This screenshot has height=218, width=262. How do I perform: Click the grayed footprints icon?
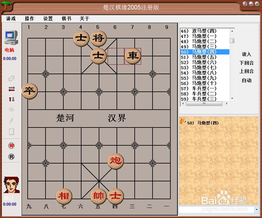(x=11, y=110)
